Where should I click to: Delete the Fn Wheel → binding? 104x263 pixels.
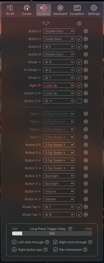point(86,70)
